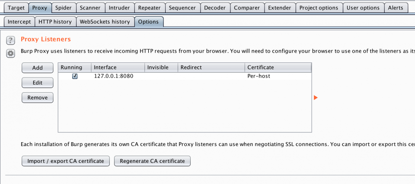415x184 pixels.
Task: Add a new proxy listener
Action: (x=38, y=68)
